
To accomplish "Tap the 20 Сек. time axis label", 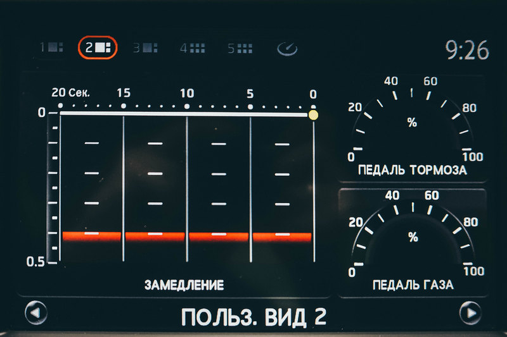I will [70, 93].
